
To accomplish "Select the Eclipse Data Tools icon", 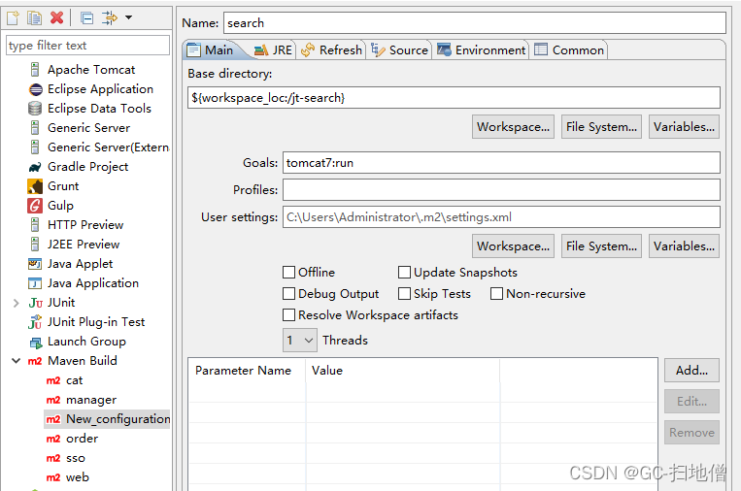I will coord(35,109).
